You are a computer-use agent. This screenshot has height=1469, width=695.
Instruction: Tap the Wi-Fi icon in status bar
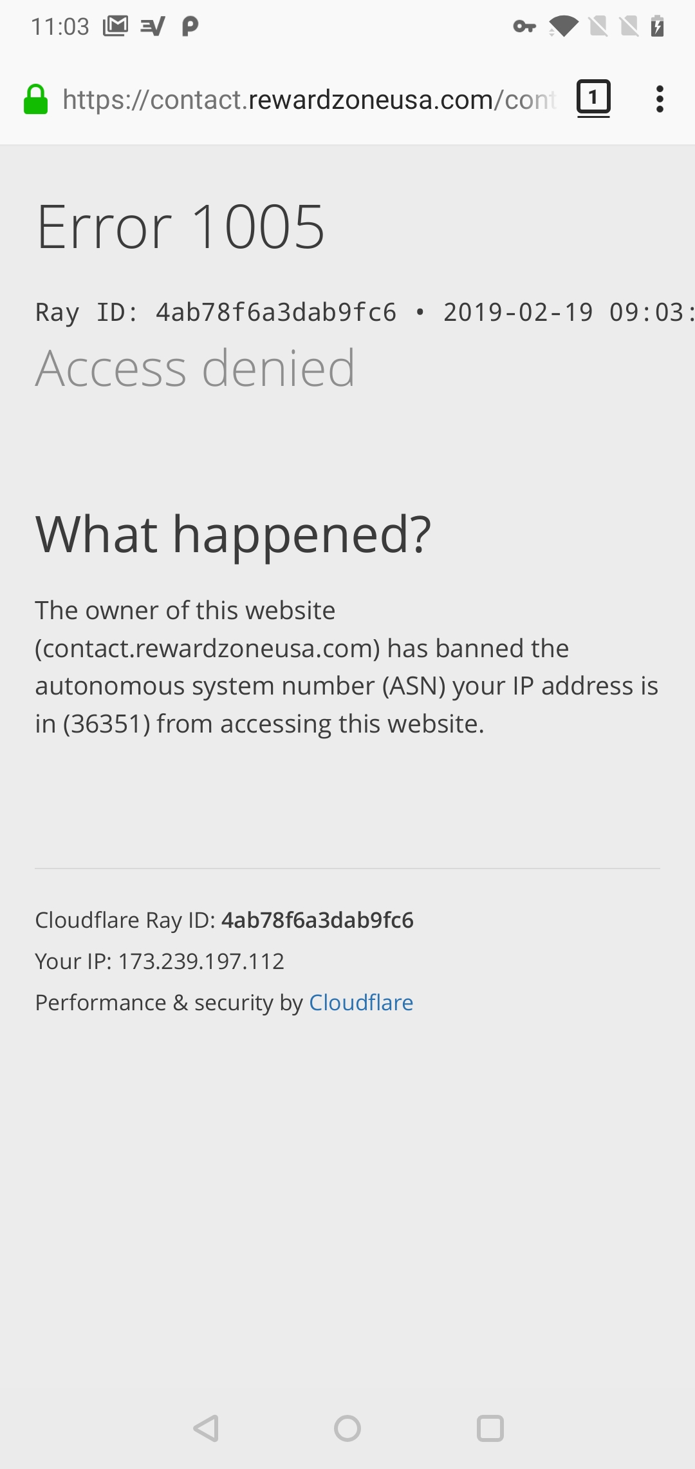click(x=564, y=26)
